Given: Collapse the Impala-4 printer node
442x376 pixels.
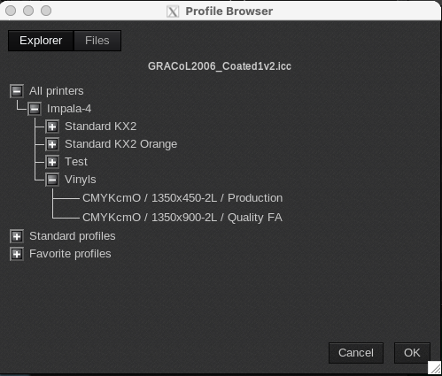Looking at the screenshot, I should click(x=35, y=109).
